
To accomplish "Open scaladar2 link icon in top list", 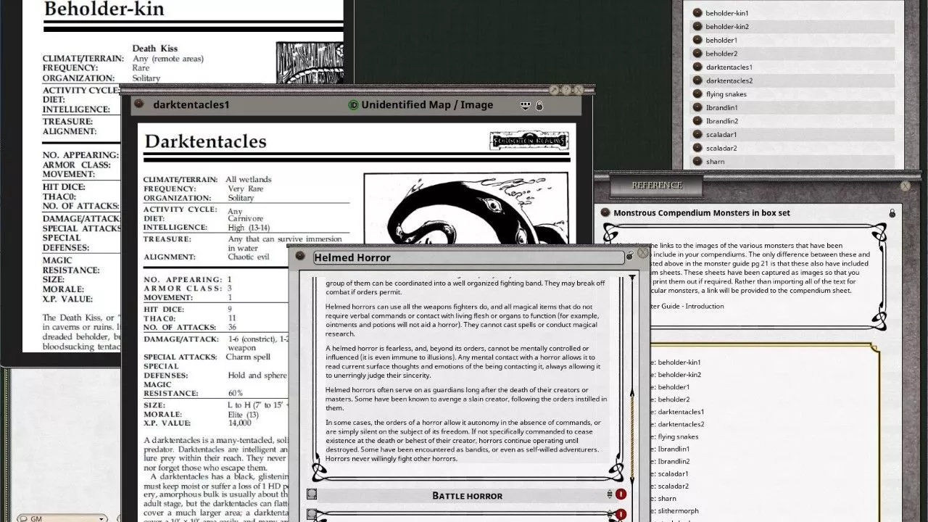I will (x=697, y=148).
